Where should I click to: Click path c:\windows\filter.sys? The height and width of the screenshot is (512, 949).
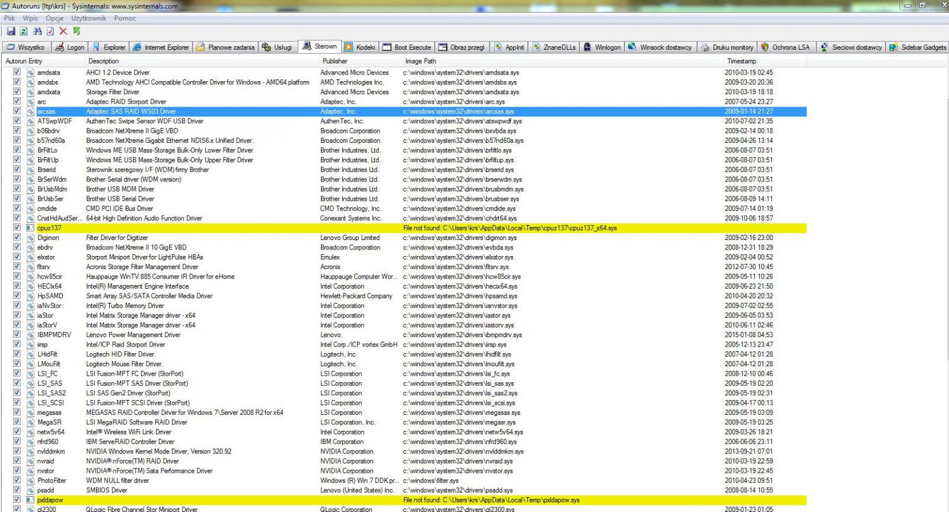point(431,481)
